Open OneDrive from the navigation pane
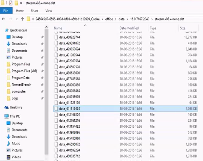 [16, 107]
